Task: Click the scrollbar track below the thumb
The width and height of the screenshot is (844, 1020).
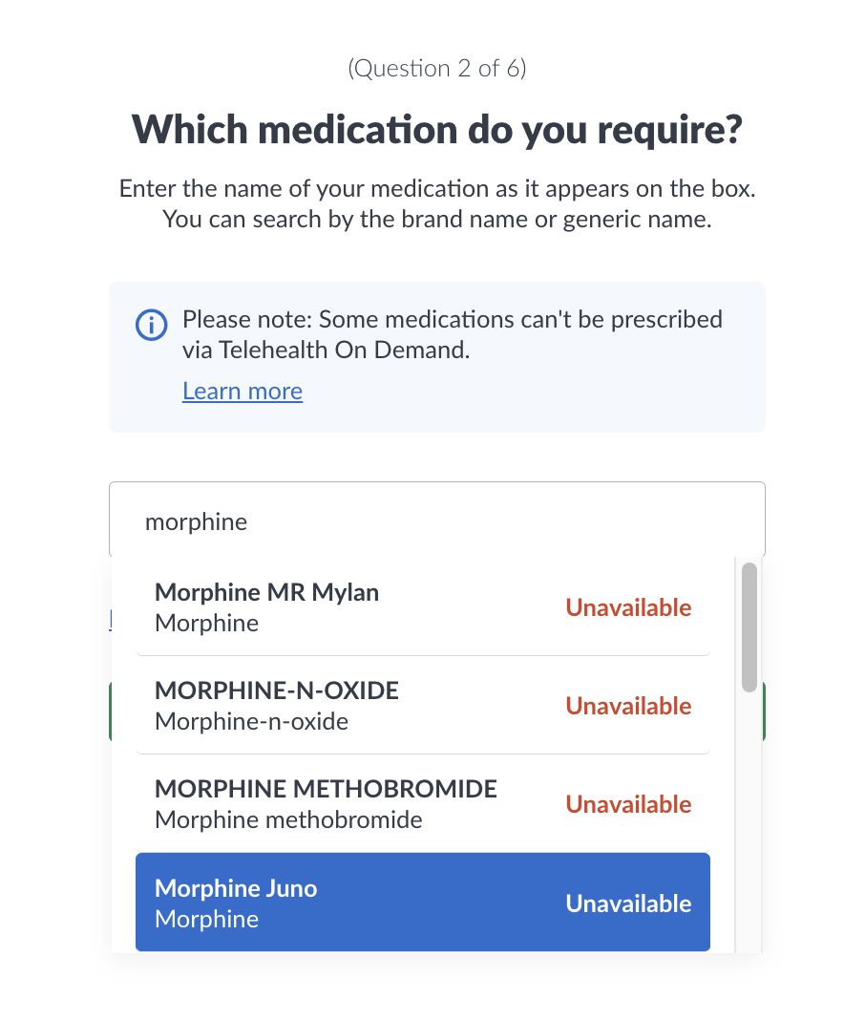Action: coord(749,821)
